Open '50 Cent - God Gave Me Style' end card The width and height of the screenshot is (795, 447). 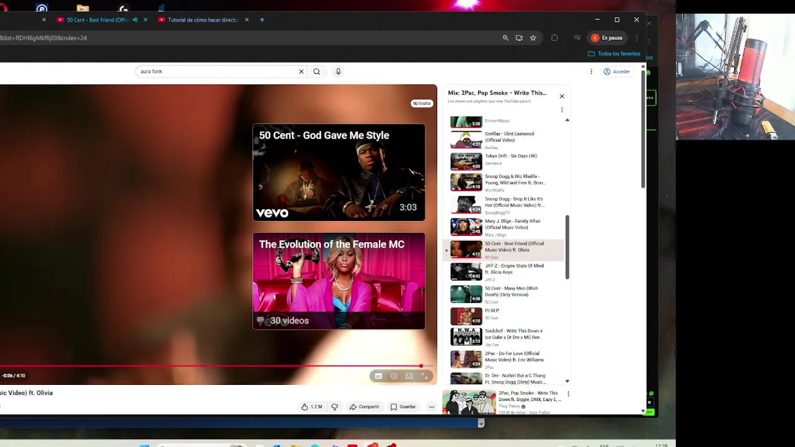[339, 173]
